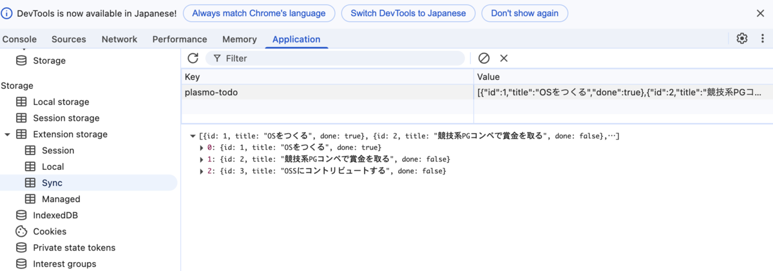Click Always match Chrome's language
Viewport: 773px width, 271px height.
259,13
